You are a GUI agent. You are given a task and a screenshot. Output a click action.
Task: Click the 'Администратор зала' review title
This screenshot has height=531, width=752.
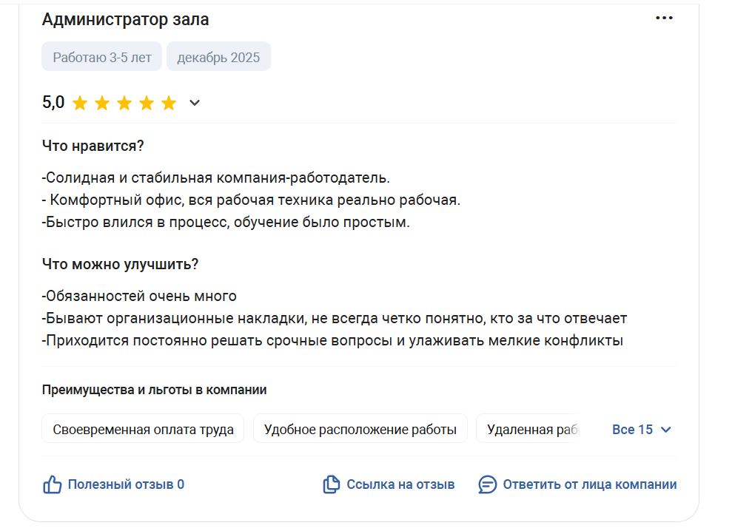click(x=125, y=20)
